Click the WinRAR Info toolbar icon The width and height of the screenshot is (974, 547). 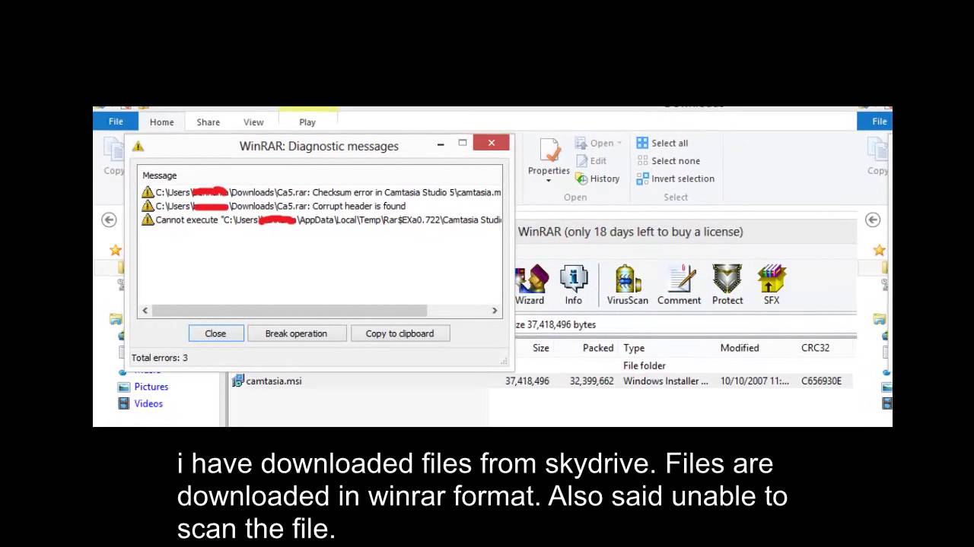tap(573, 285)
